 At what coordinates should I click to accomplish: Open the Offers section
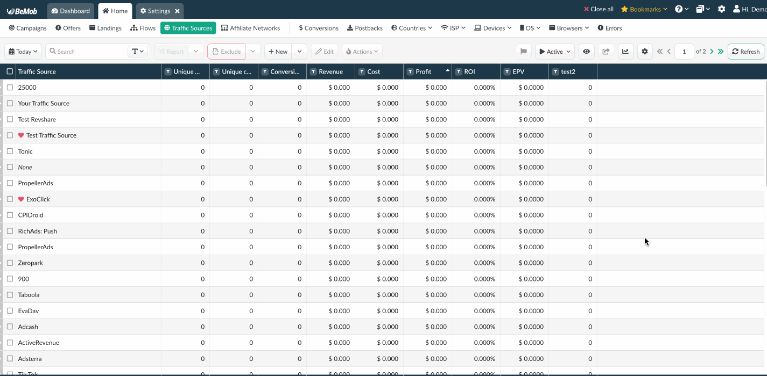[x=68, y=28]
